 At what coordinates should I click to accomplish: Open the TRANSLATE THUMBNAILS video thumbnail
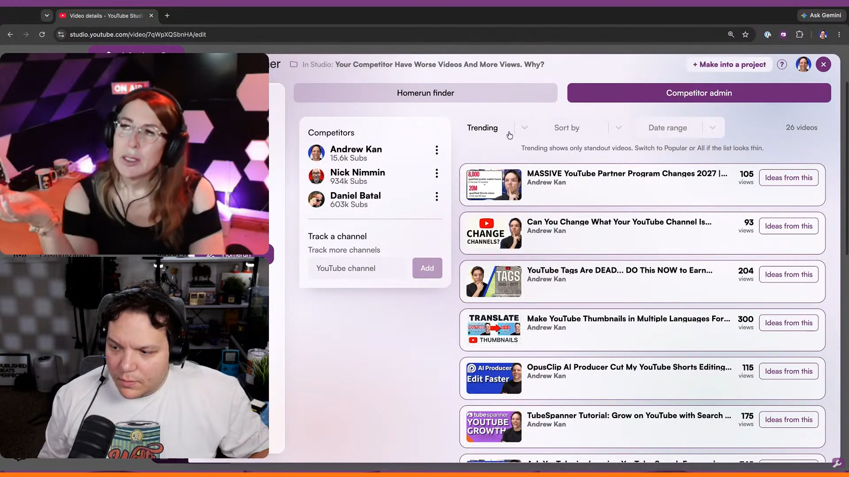(494, 330)
